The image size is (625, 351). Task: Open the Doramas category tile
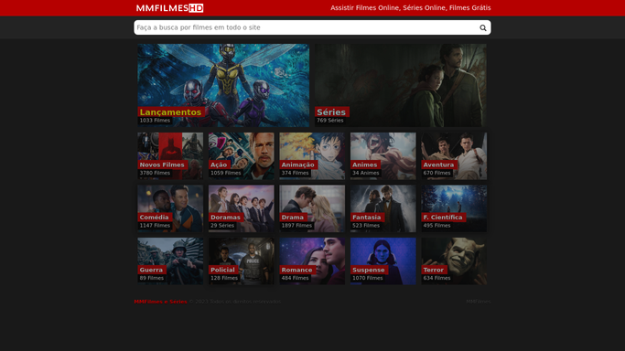(242, 208)
